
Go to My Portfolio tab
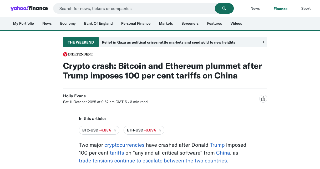(23, 23)
